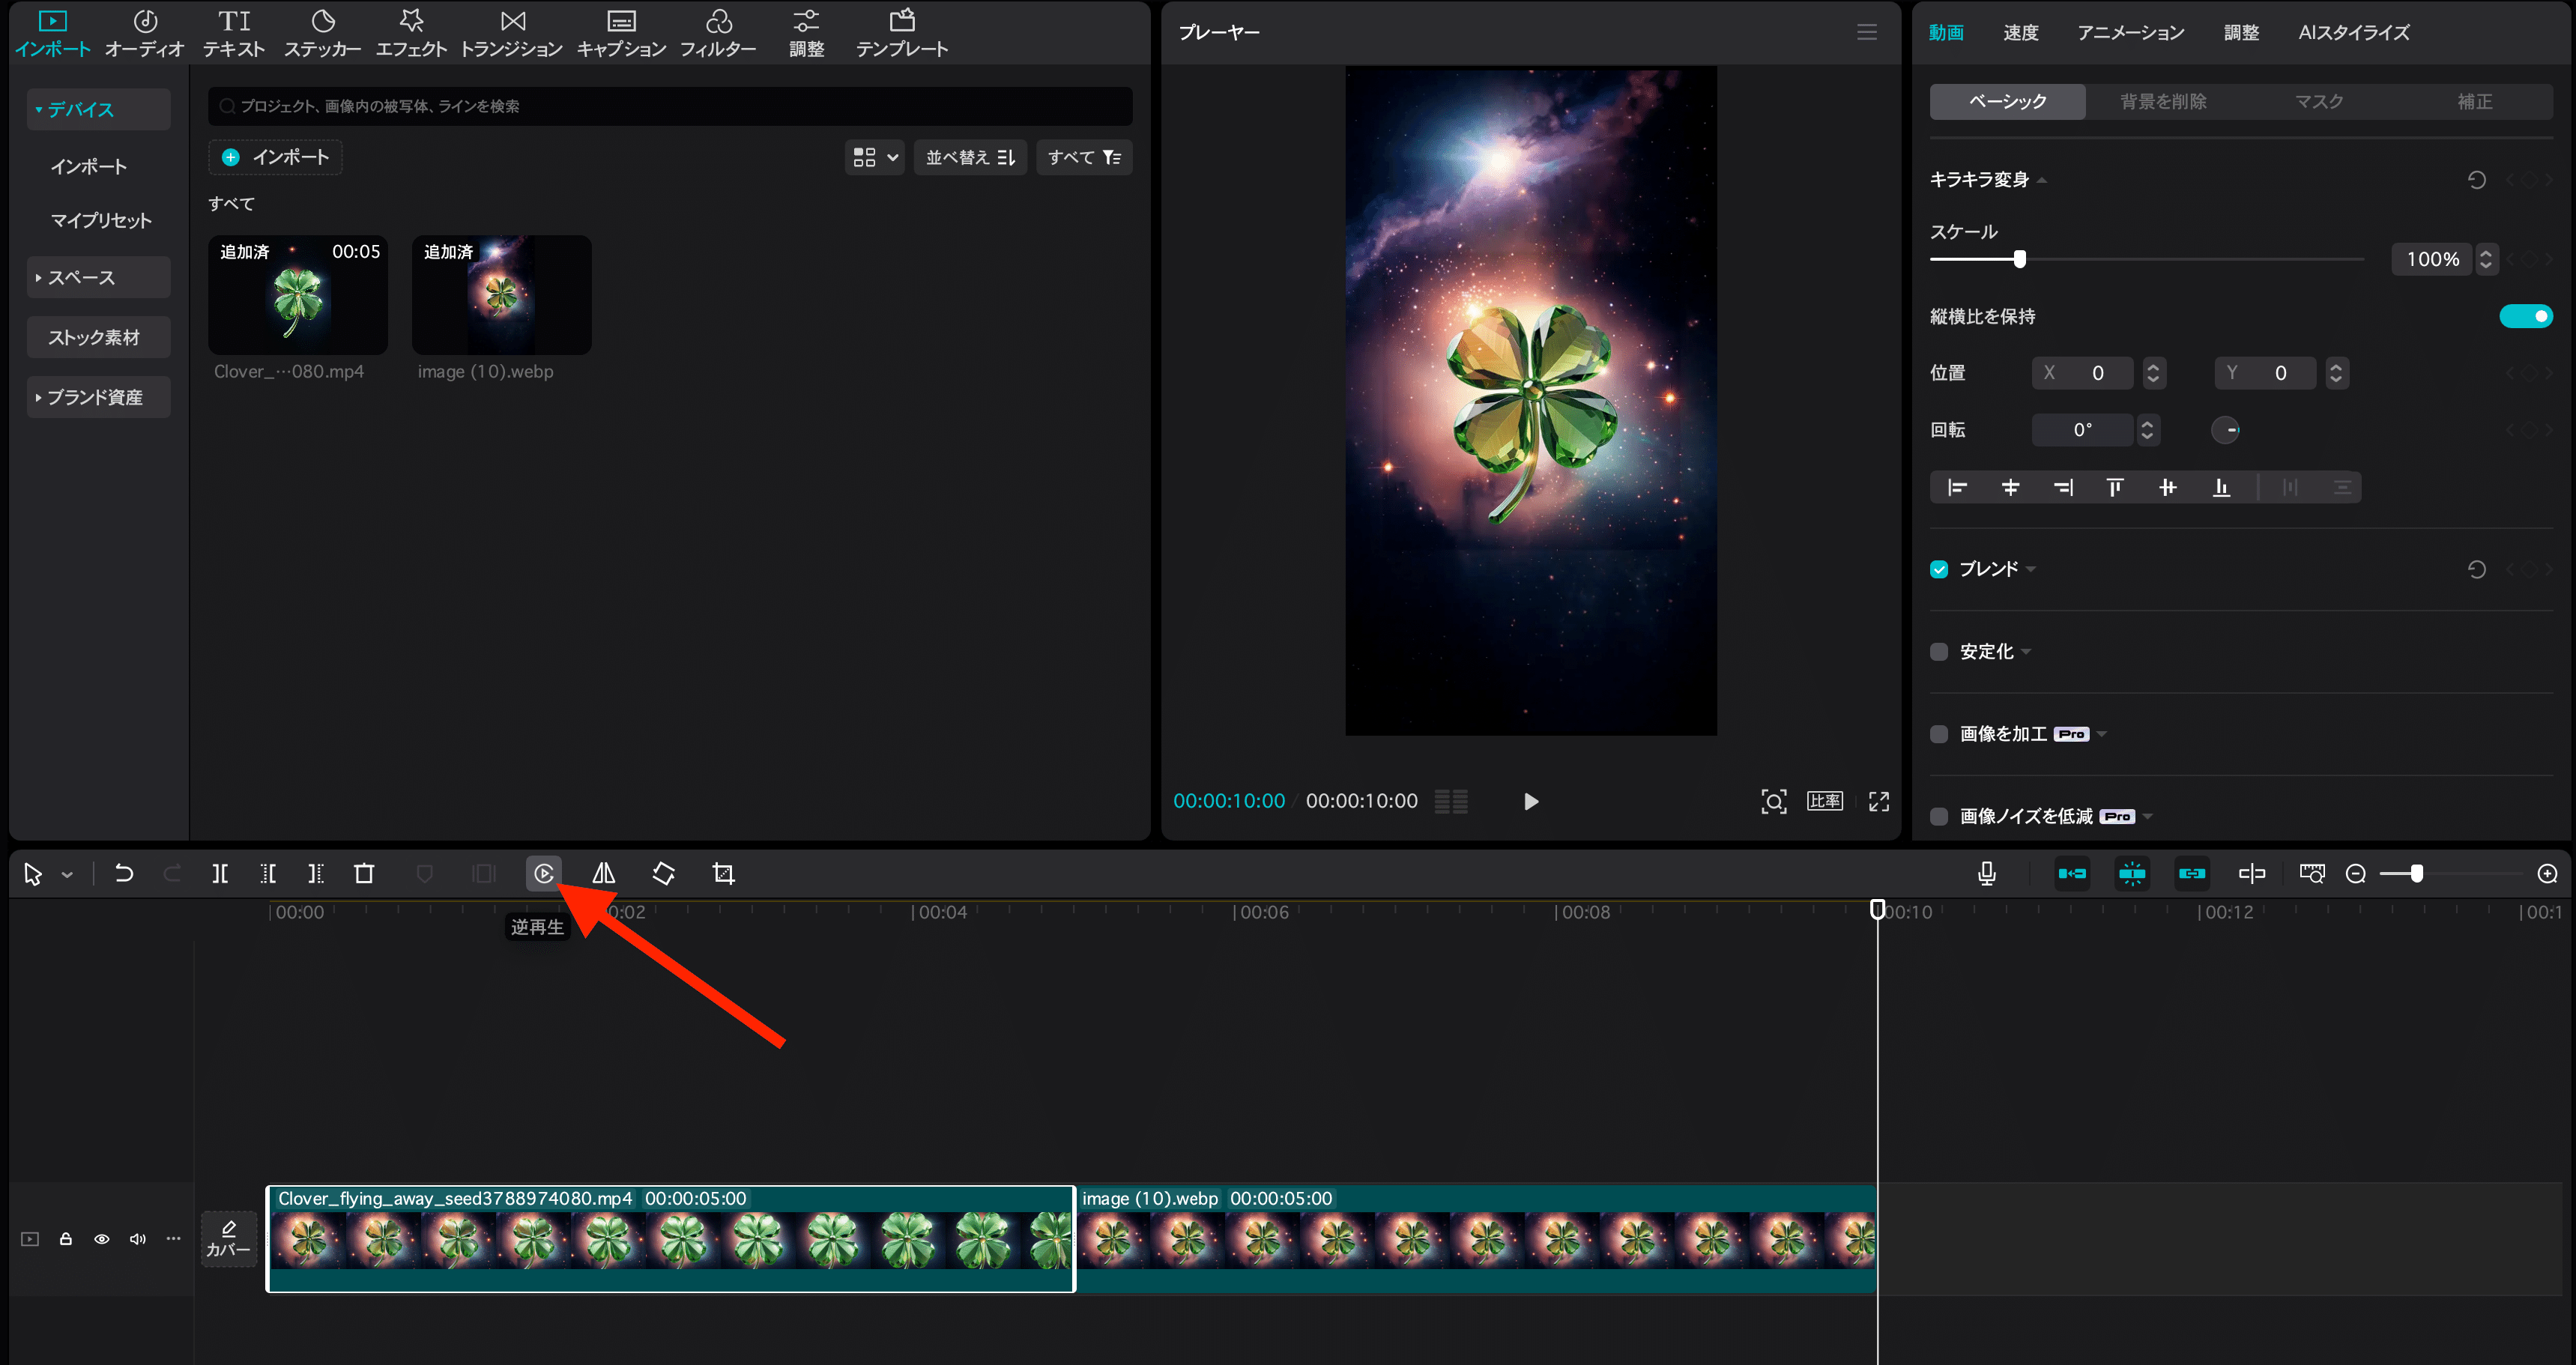The height and width of the screenshot is (1365, 2576).
Task: Click align-left icon in alignment row
Action: click(1957, 487)
